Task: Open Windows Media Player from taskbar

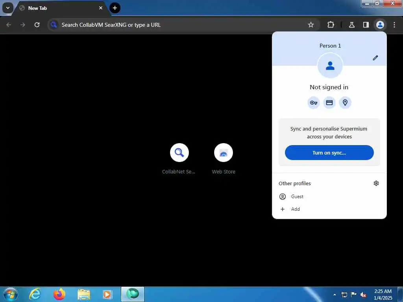Action: 107,294
